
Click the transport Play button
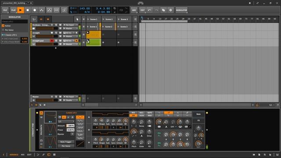[x=21, y=10]
